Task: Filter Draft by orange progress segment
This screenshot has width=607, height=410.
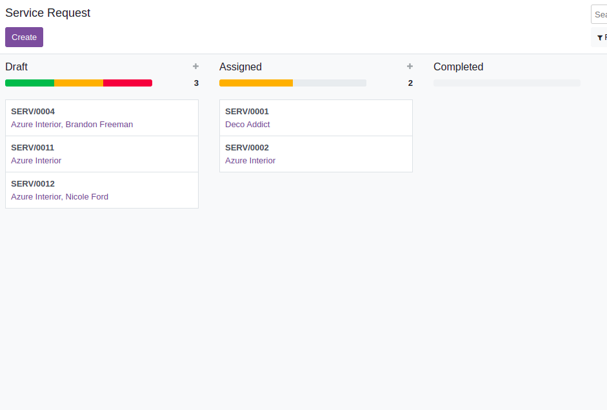Action: pyautogui.click(x=79, y=83)
